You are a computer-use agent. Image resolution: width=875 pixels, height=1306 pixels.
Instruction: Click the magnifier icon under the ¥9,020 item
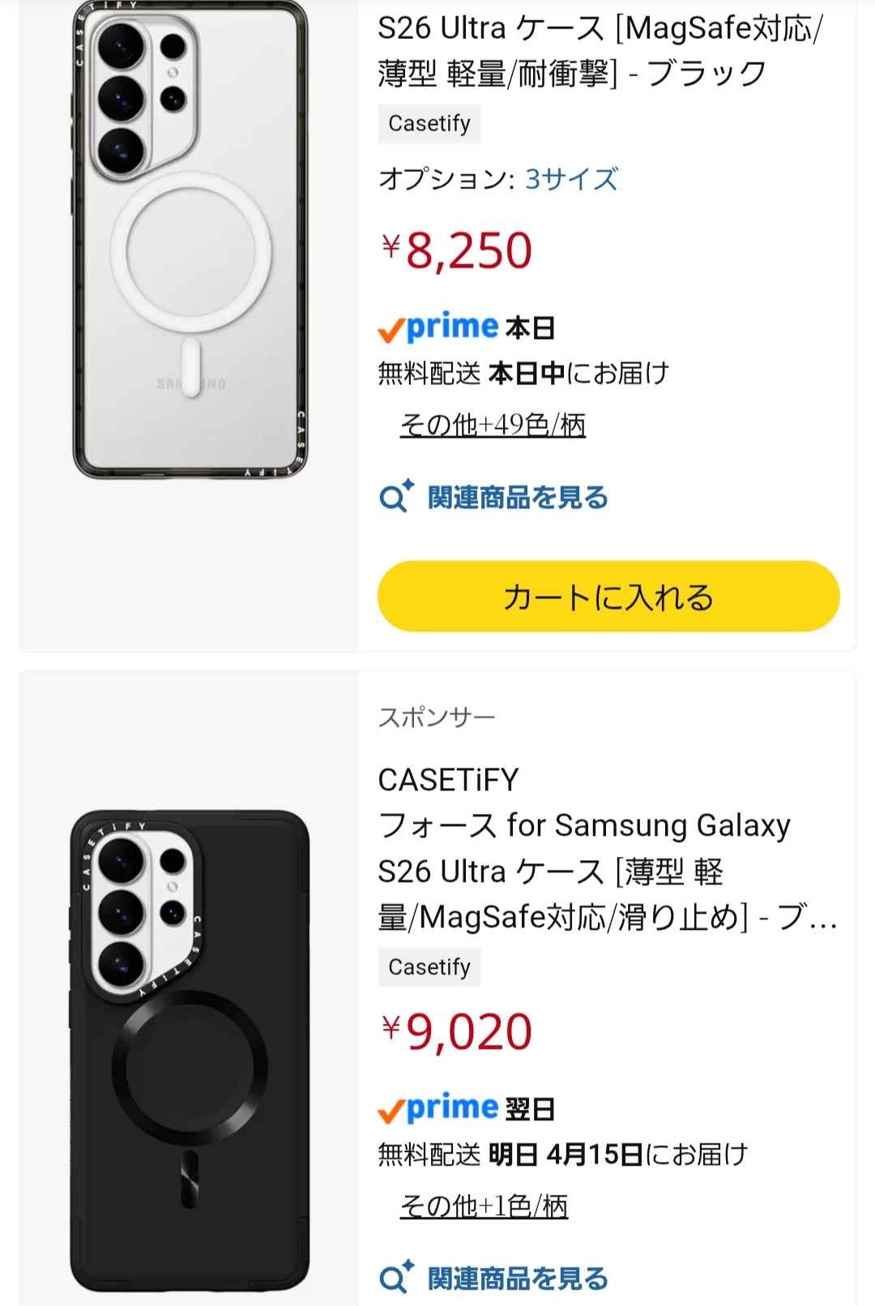(x=396, y=1278)
